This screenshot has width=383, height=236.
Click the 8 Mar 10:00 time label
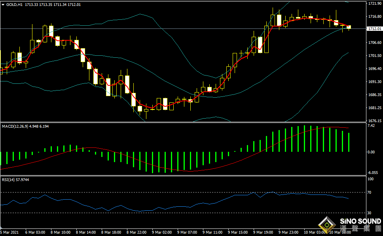[x=61, y=232]
